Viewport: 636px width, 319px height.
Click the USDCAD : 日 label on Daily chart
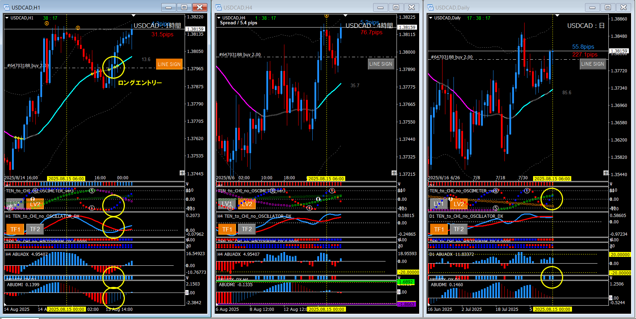[586, 26]
